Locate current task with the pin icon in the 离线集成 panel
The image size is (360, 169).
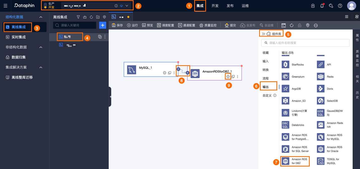(104, 17)
